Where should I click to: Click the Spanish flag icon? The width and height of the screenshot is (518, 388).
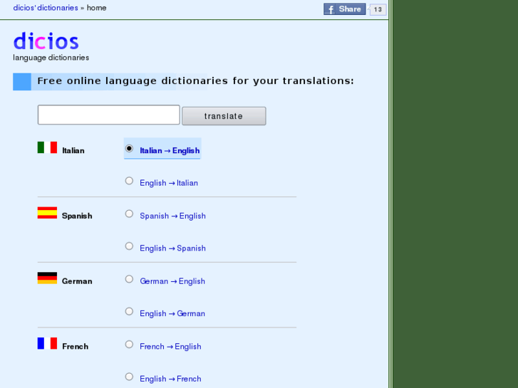tap(47, 213)
